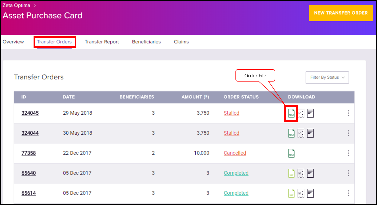
Task: Expand the Filter By Status dropdown
Action: [327, 78]
